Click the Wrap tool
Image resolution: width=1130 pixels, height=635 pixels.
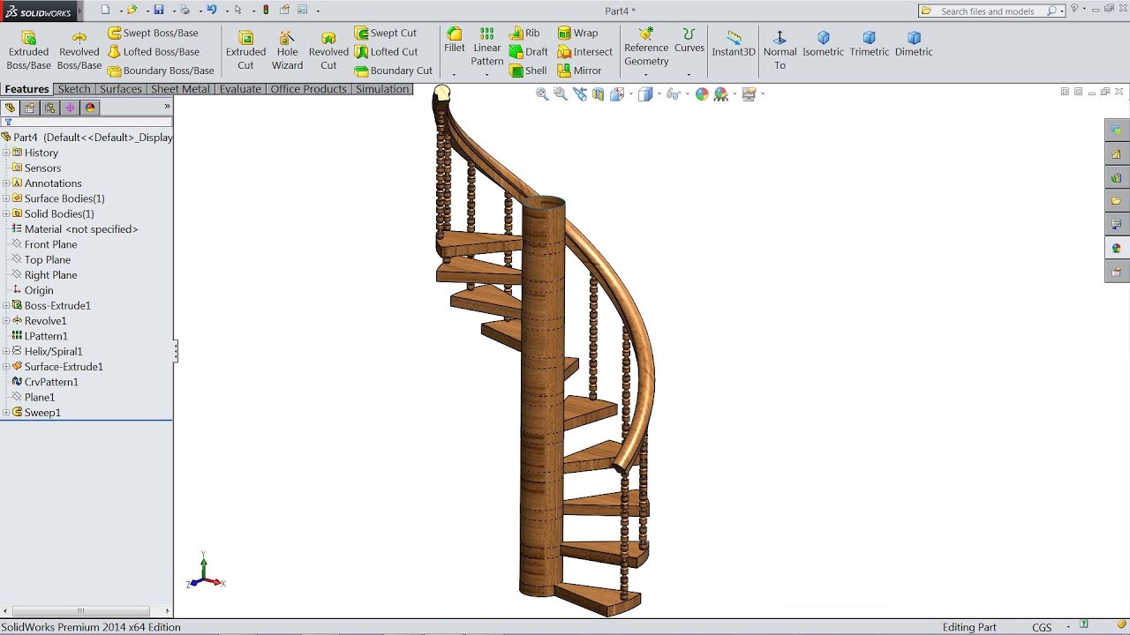click(x=577, y=33)
